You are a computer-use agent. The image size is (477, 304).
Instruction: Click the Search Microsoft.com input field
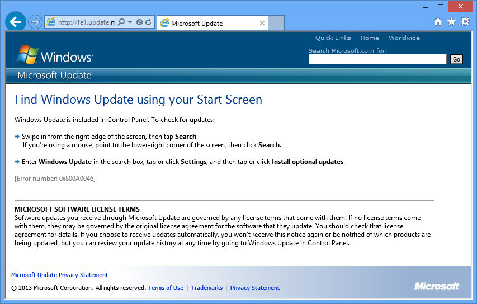coord(377,59)
